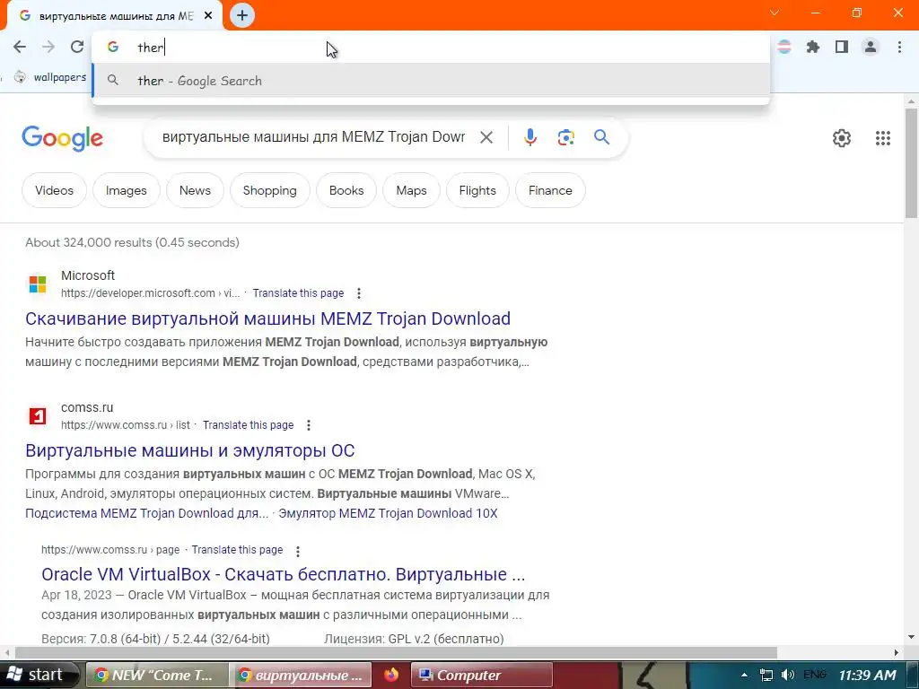Select the Flights filter chip
Screen dimensions: 919x689
477,190
